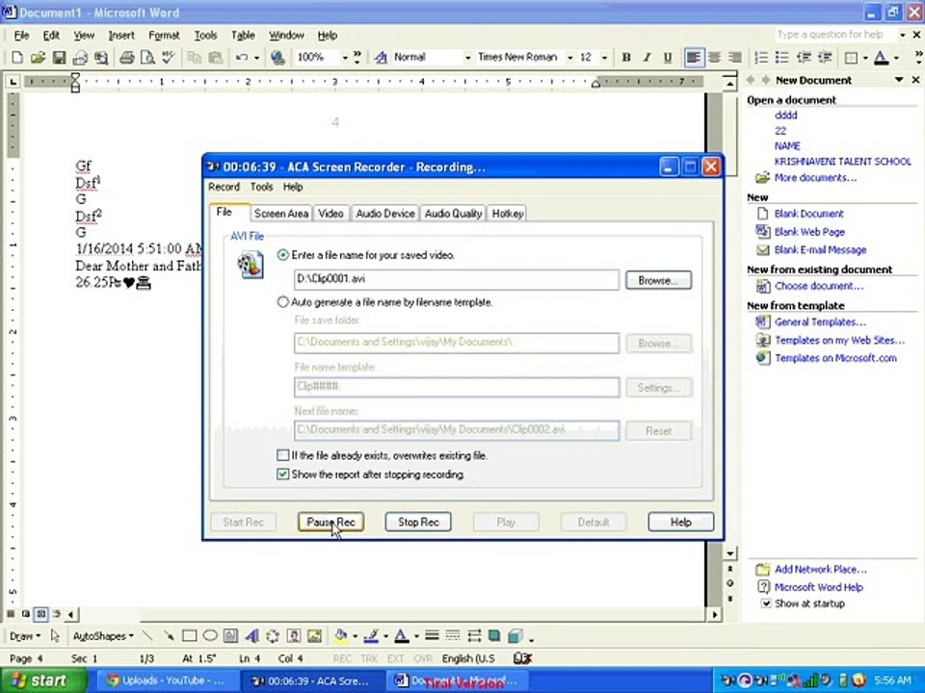This screenshot has height=693, width=925.
Task: Click the Line Color brush icon
Action: pos(371,636)
